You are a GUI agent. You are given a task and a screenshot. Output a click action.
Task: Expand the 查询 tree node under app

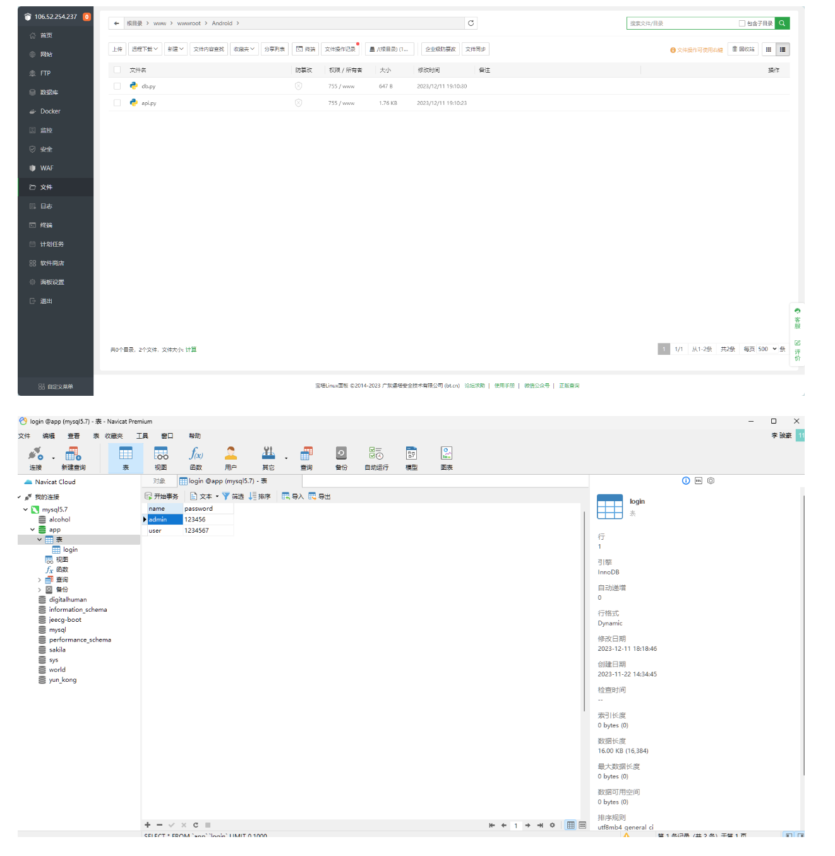[x=39, y=580]
